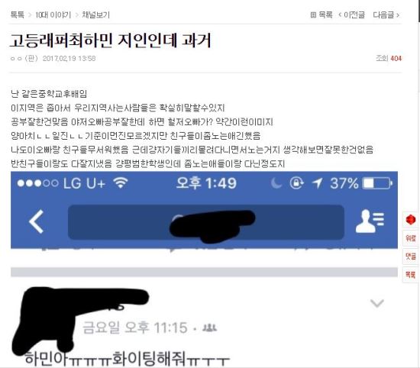Click the rotation lock icon in the status bar
This screenshot has width=420, height=368.
pyautogui.click(x=296, y=183)
